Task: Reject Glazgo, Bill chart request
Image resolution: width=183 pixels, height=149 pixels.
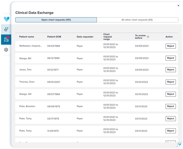Action: point(170,58)
